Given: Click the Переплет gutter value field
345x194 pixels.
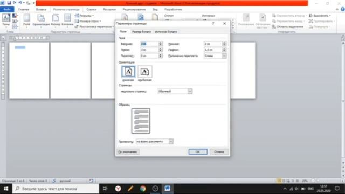Looking at the screenshot, I should [149, 56].
